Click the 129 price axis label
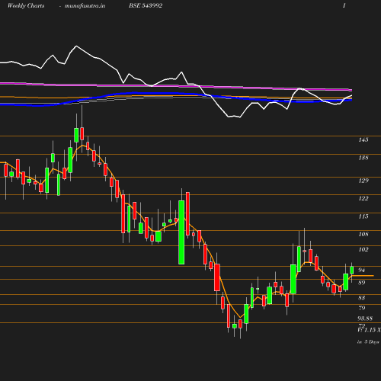 363,181
